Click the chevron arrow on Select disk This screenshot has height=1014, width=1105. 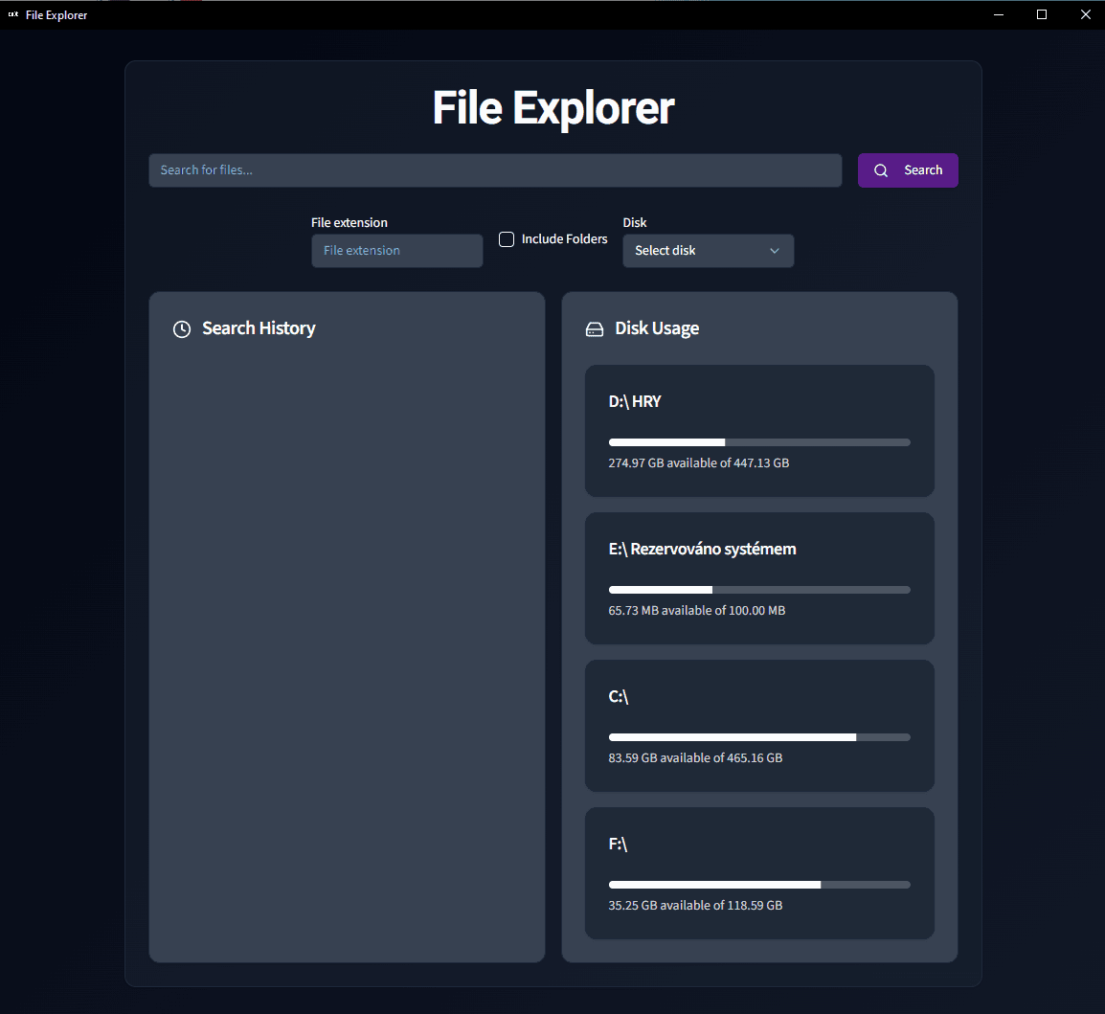[x=775, y=250]
